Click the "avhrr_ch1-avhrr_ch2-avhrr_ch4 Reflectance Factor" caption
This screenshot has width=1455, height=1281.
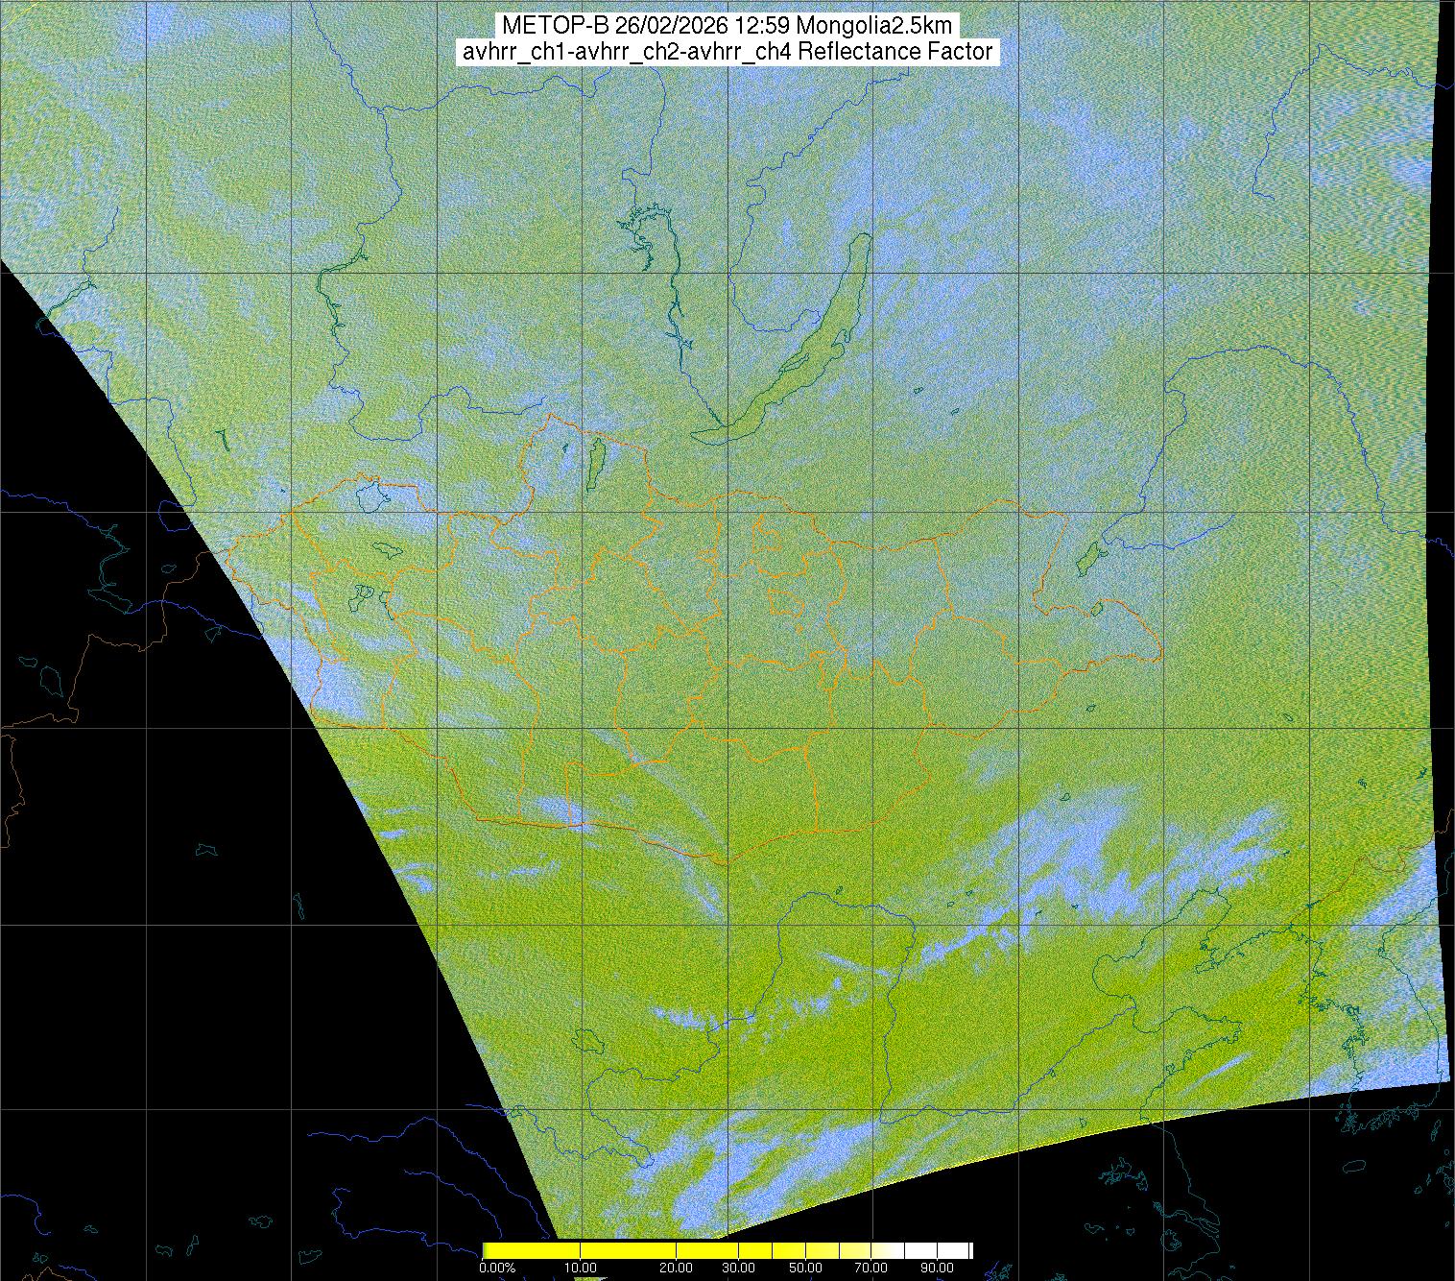pos(727,52)
